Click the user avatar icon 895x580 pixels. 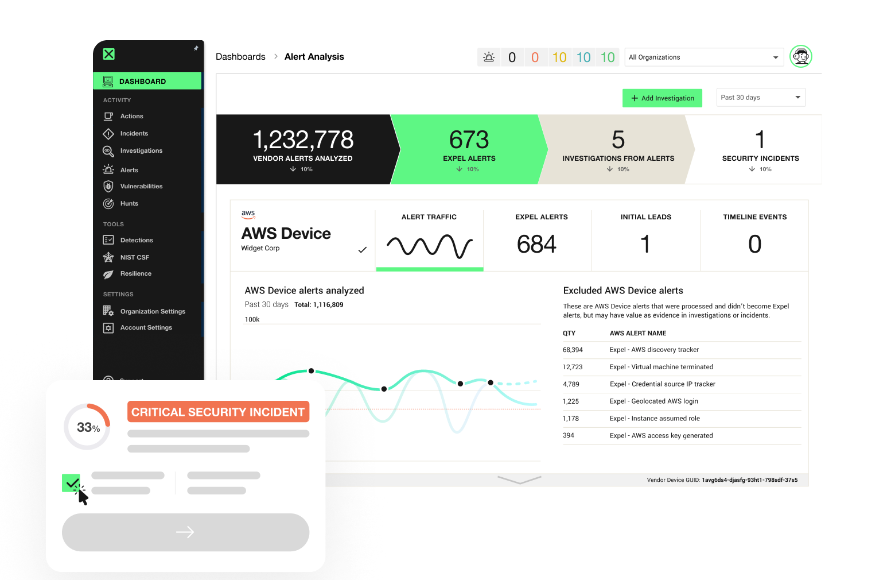[x=800, y=57]
